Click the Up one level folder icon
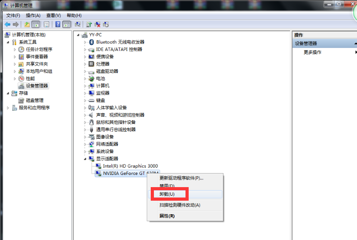The height and width of the screenshot is (240, 357). click(27, 24)
